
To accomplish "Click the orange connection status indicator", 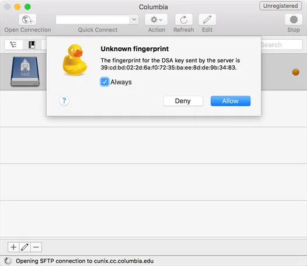I will point(296,72).
